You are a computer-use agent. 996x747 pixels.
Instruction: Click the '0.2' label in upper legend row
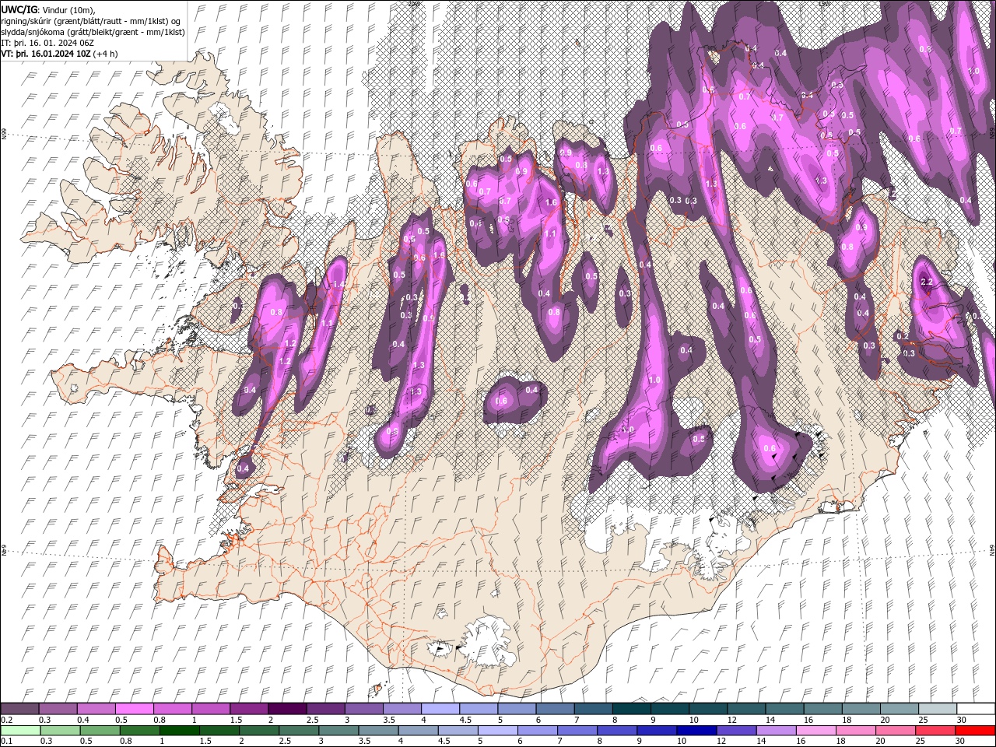[x=5, y=720]
